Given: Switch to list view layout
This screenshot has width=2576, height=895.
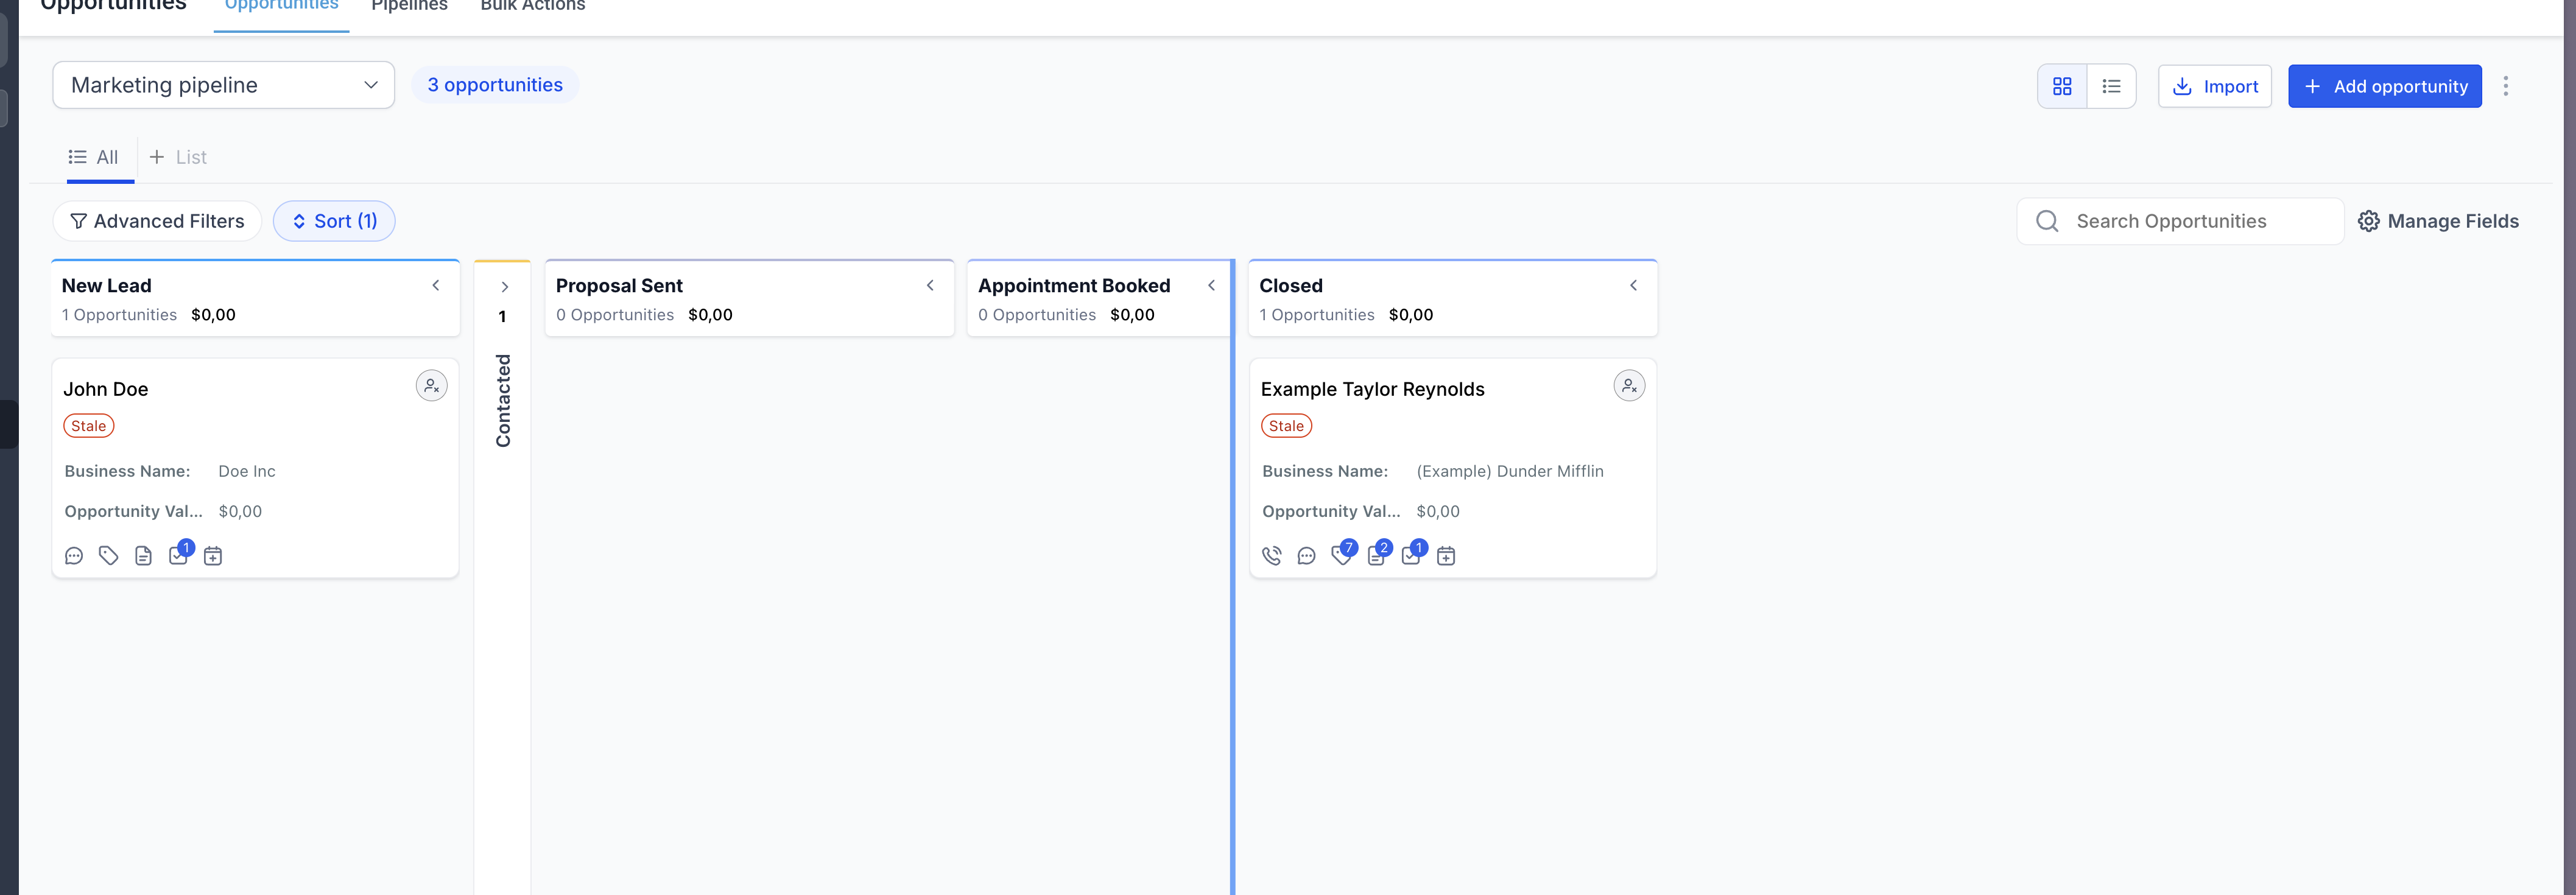Looking at the screenshot, I should pos(2111,86).
